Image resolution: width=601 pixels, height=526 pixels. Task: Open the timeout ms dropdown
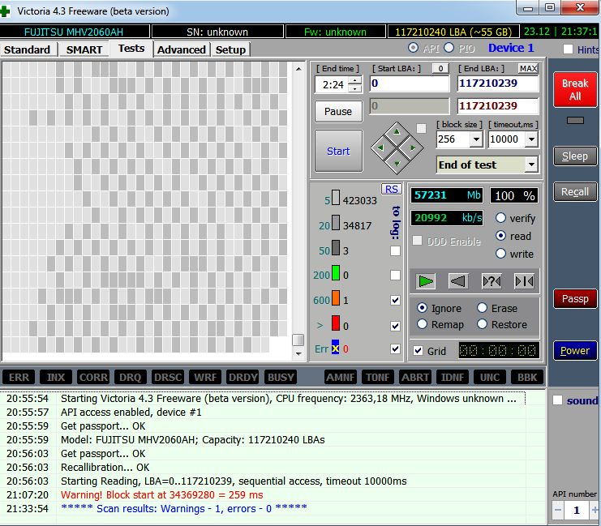click(531, 139)
